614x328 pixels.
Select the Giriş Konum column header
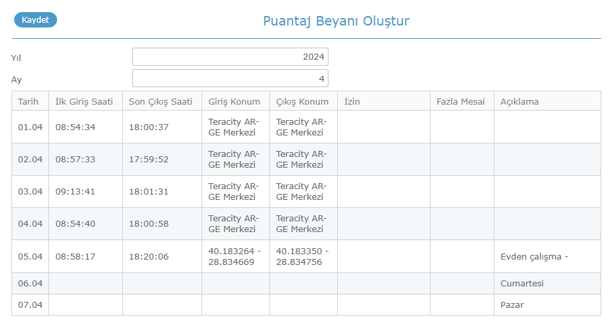tap(236, 101)
